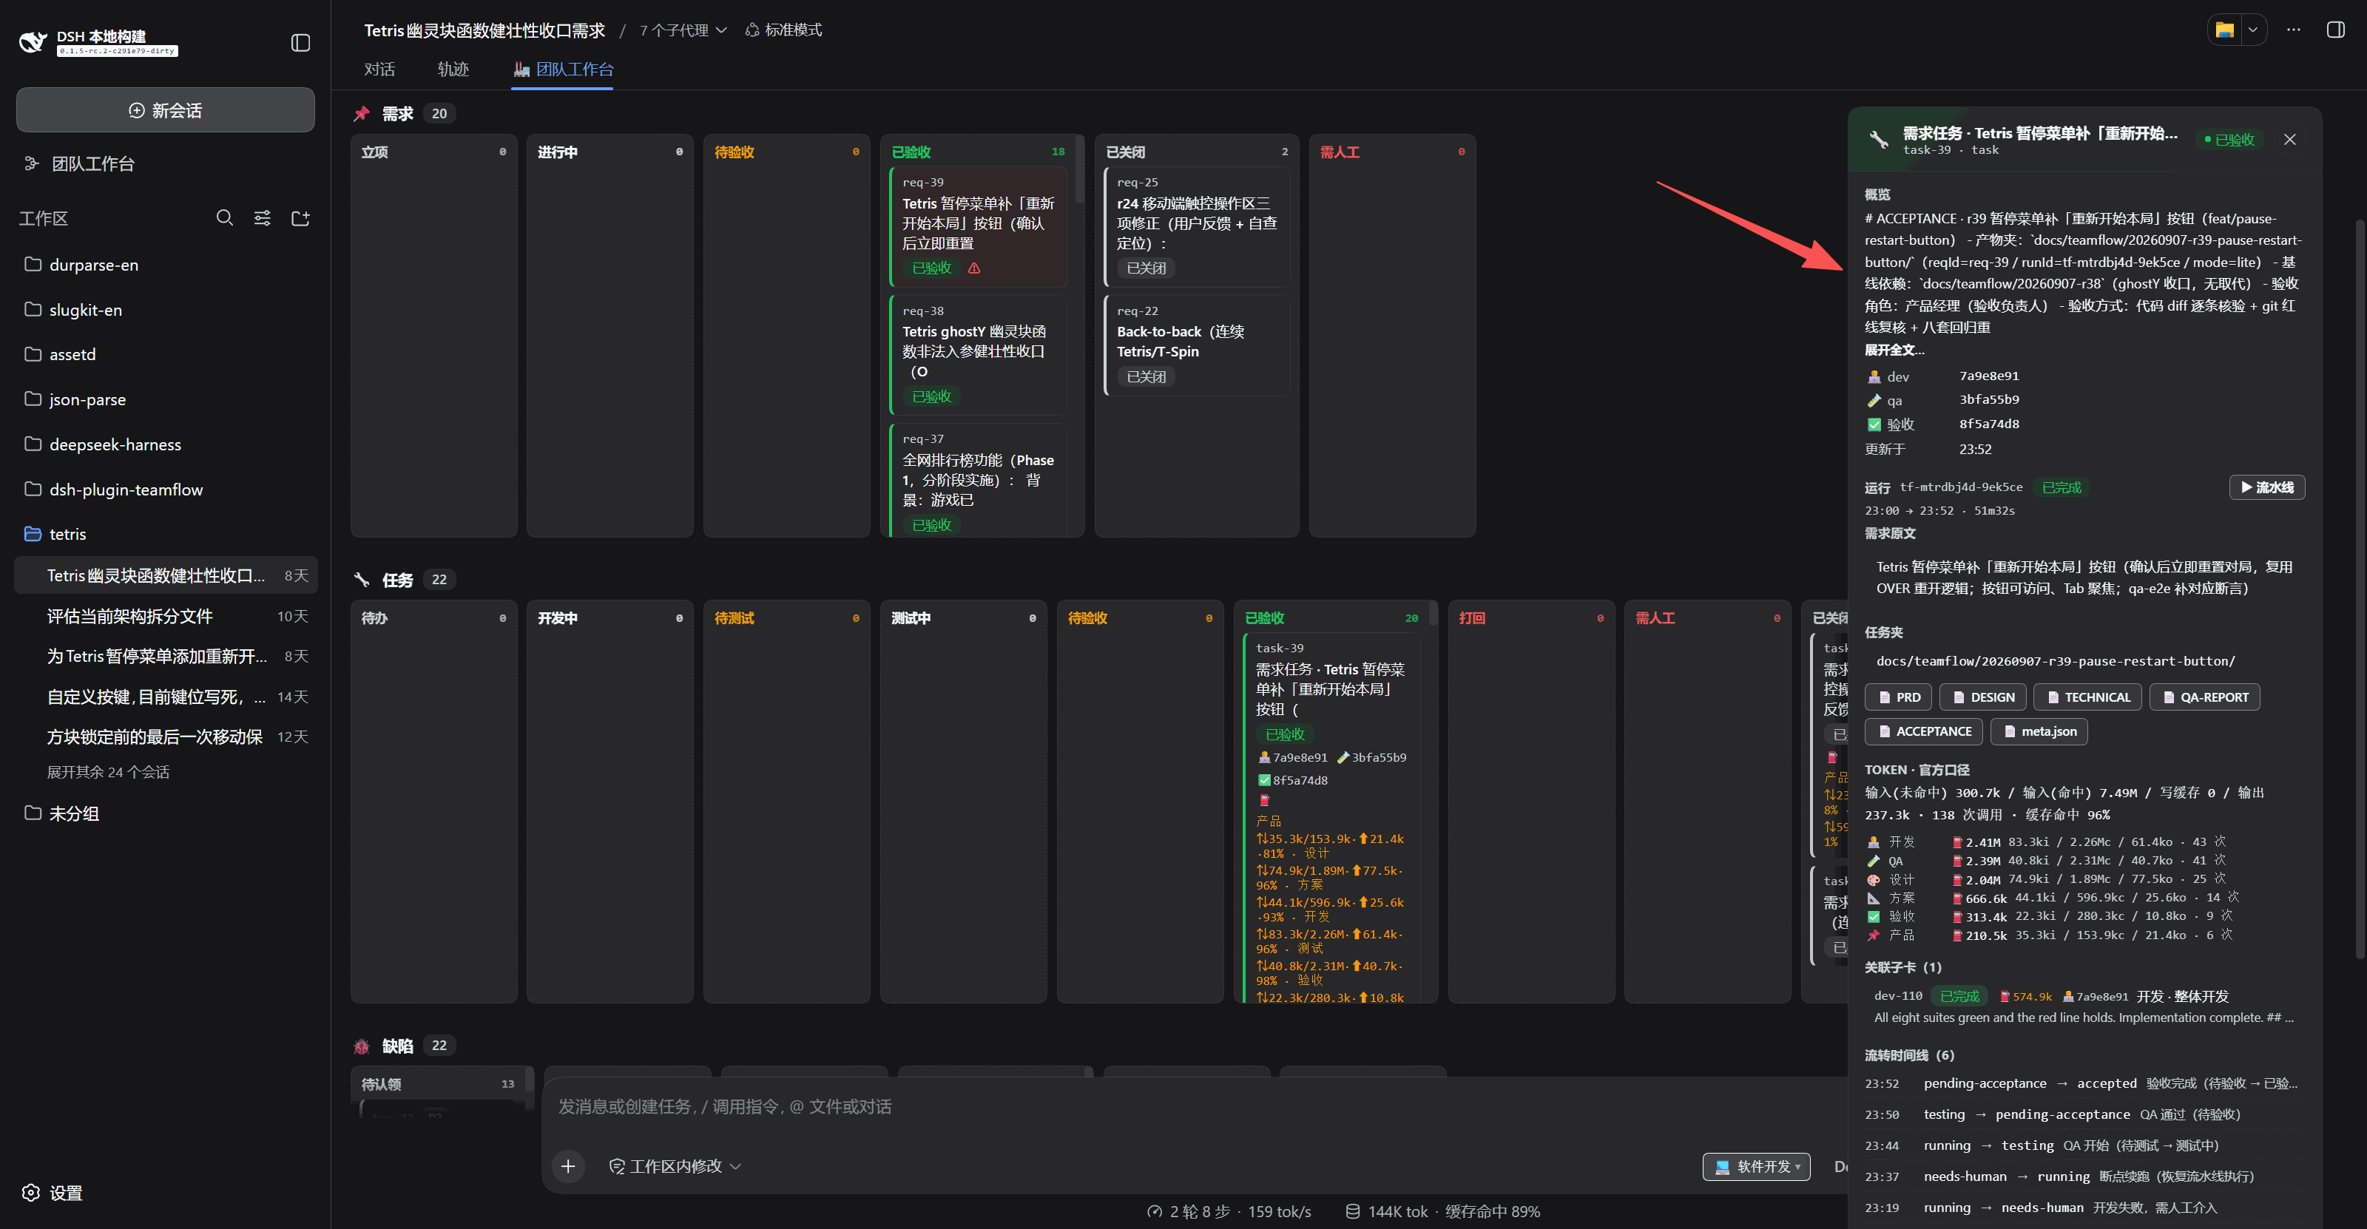Image resolution: width=2367 pixels, height=1229 pixels.
Task: Select the 为Tetris暂停菜单添加重新开 conversation
Action: [166, 656]
